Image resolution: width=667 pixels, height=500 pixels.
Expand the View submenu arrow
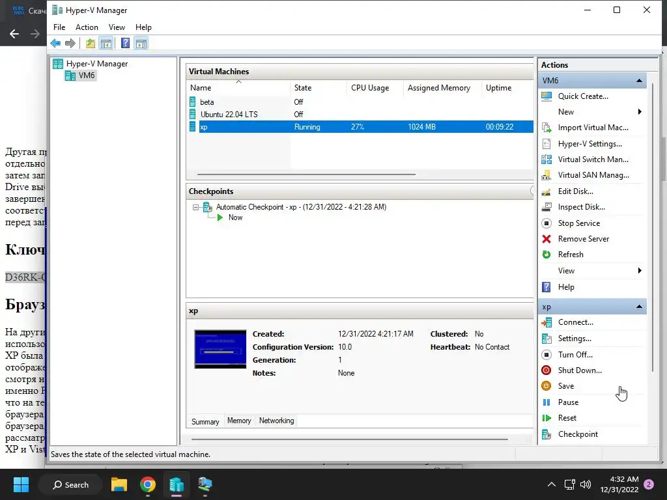pyautogui.click(x=640, y=270)
